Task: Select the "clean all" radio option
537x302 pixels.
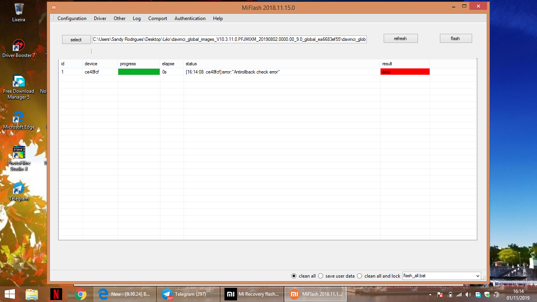Action: pos(294,276)
